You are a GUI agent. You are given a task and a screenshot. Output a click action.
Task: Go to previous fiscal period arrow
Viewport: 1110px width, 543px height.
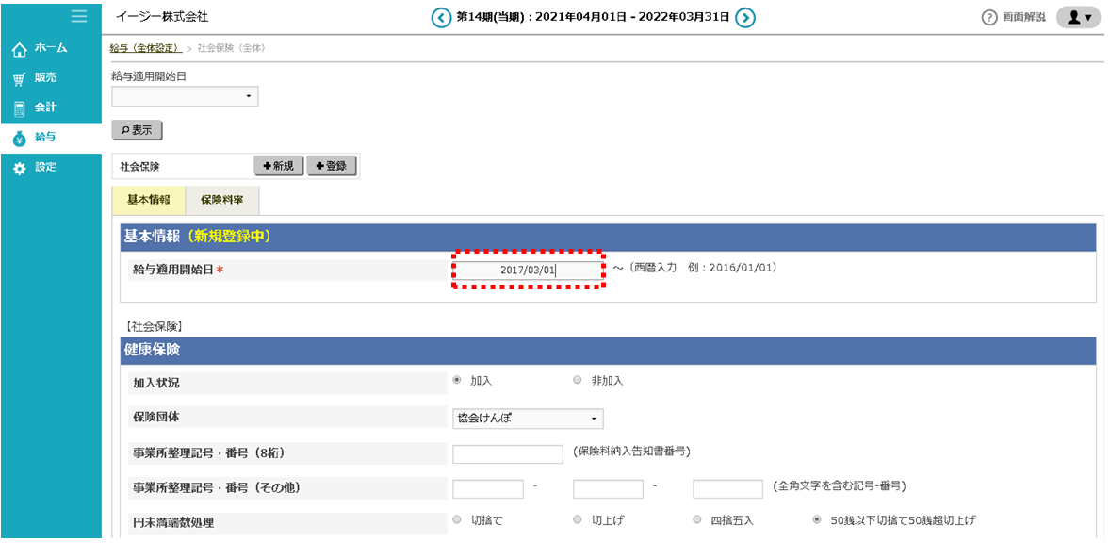(x=441, y=17)
